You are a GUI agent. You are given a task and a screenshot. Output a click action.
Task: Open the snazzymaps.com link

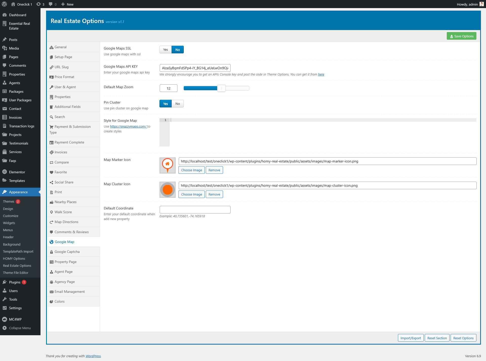click(128, 126)
